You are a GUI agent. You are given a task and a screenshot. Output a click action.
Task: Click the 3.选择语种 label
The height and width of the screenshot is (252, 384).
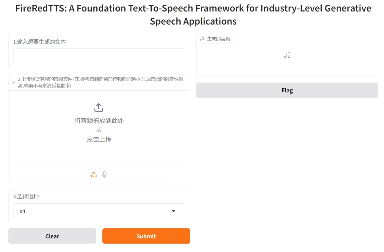26,196
